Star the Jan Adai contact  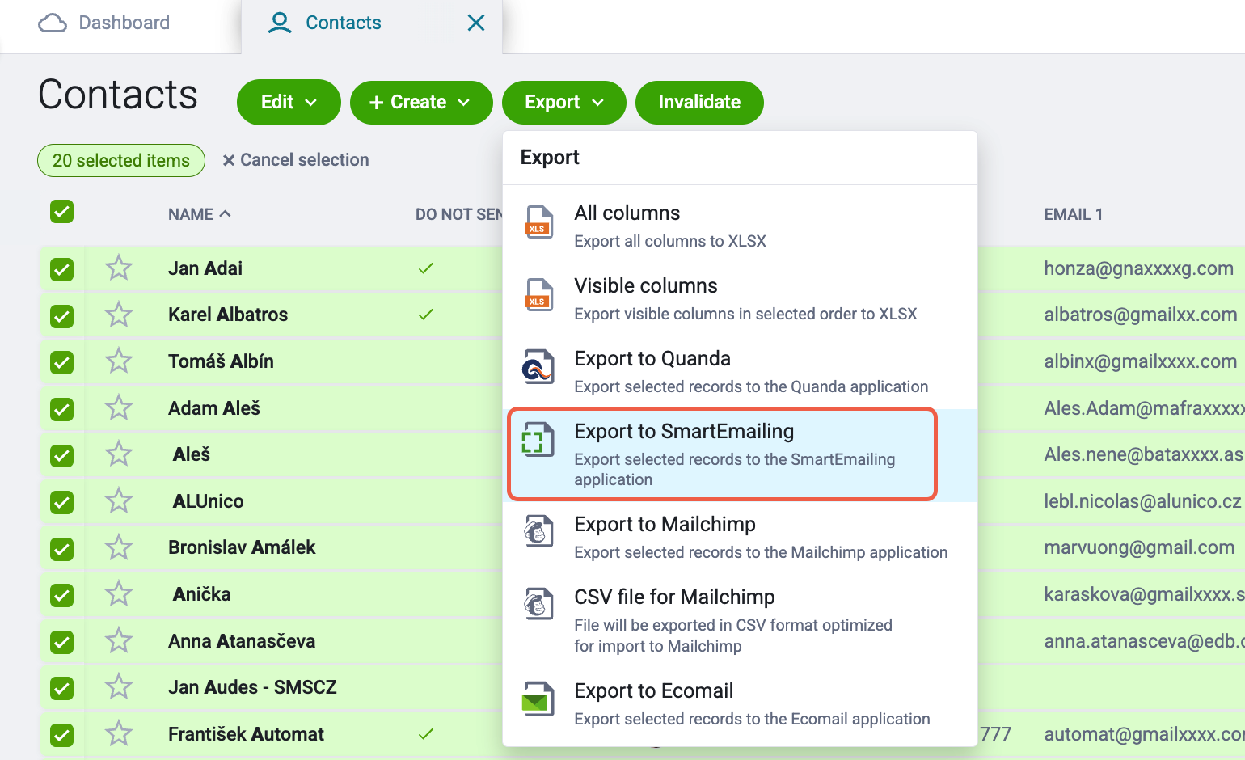119,268
